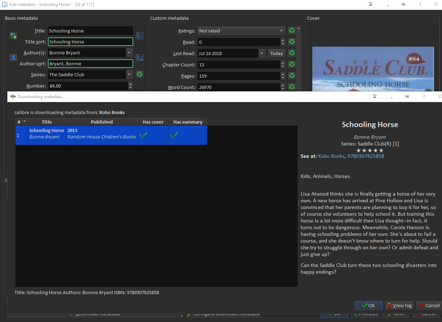This screenshot has height=322, width=442.
Task: Swap author and title icon
Action: coord(13,36)
